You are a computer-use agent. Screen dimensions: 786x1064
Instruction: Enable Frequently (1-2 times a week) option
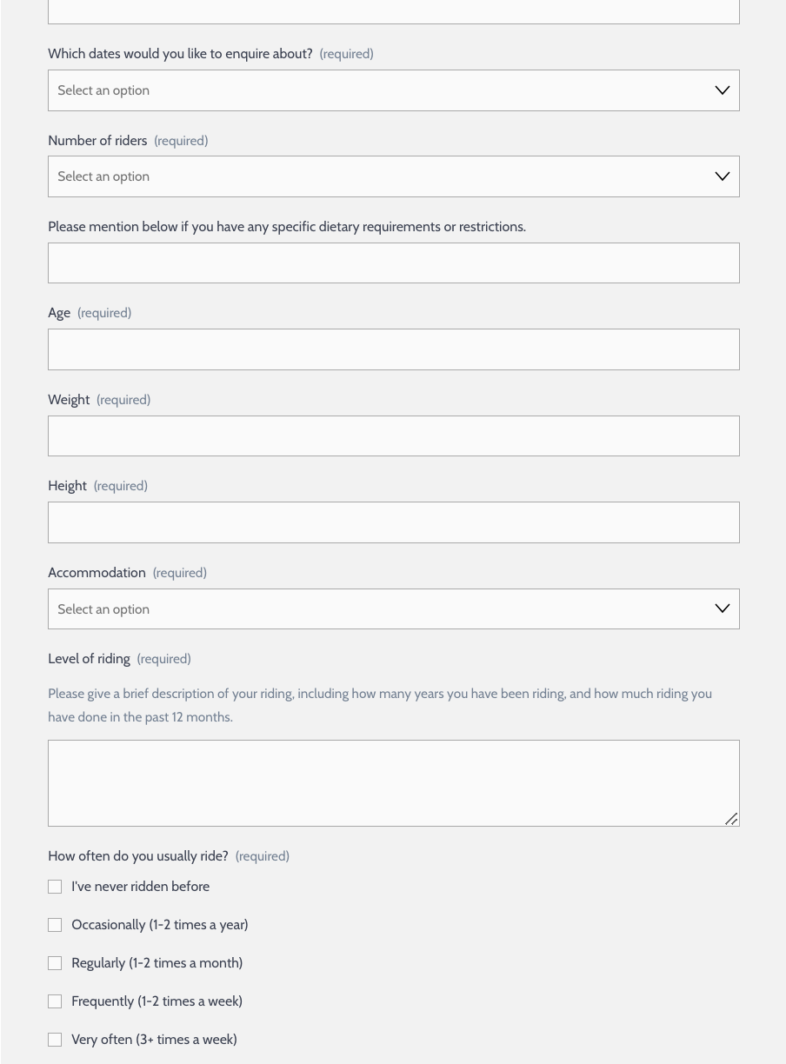click(x=55, y=1001)
